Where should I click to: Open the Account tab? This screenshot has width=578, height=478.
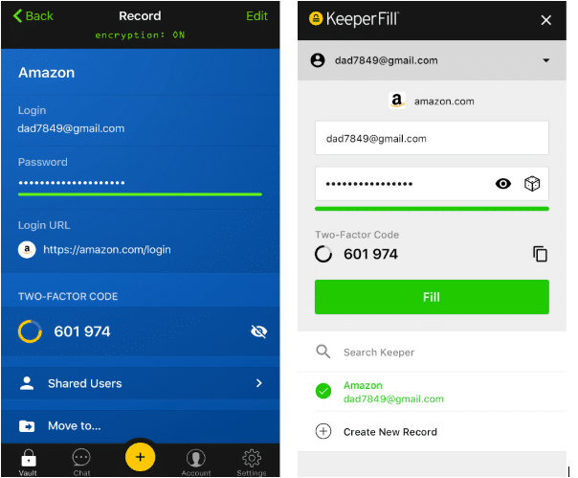click(196, 462)
